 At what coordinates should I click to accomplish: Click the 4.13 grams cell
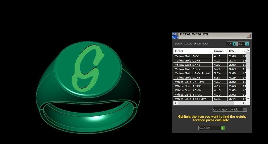220,56
